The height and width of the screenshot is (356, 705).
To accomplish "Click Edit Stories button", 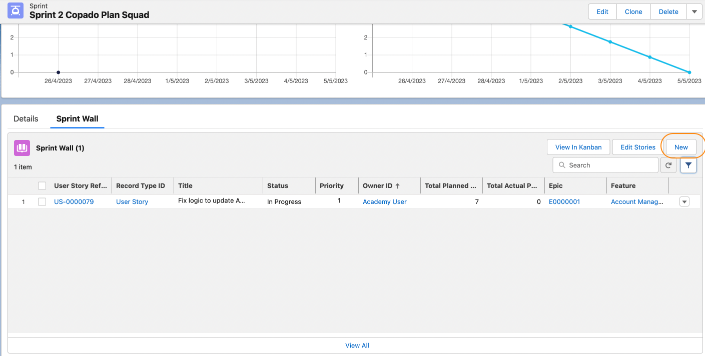I will [x=638, y=147].
